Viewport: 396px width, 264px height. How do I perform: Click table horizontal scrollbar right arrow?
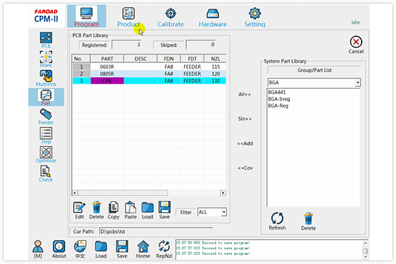pyautogui.click(x=223, y=193)
